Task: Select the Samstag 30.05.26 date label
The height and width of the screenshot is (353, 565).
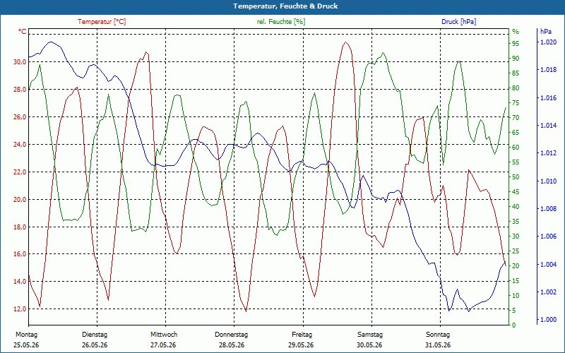Action: 369,340
